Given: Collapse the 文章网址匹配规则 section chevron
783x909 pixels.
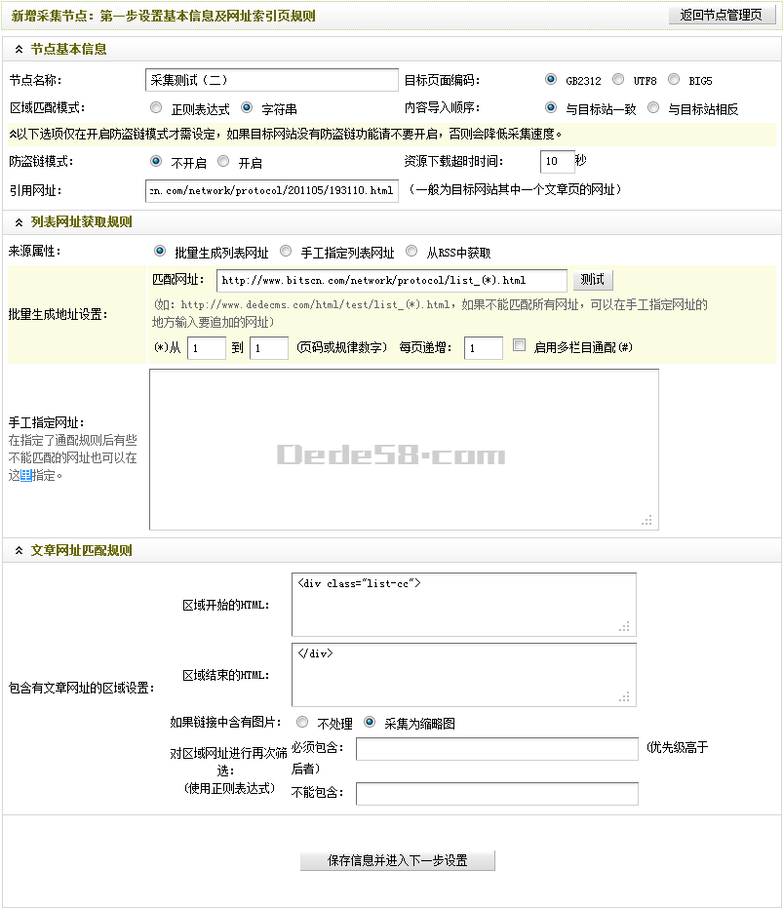Looking at the screenshot, I should tap(20, 551).
